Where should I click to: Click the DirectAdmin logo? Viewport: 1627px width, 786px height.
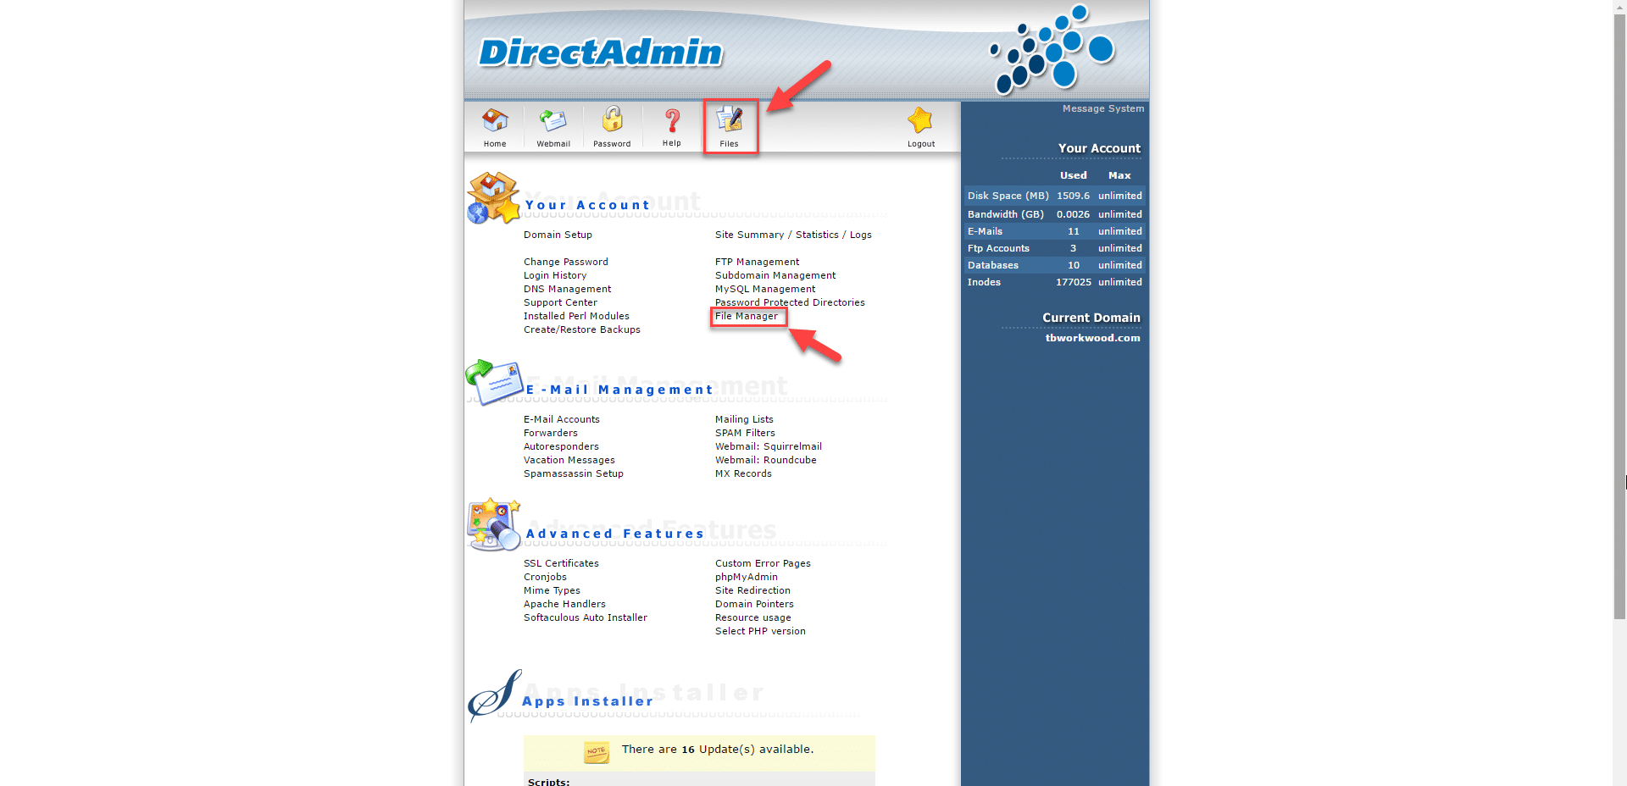click(601, 53)
